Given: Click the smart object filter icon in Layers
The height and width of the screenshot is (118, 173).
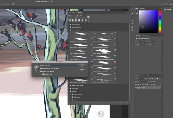Looking at the screenshot, I should pyautogui.click(x=155, y=79).
